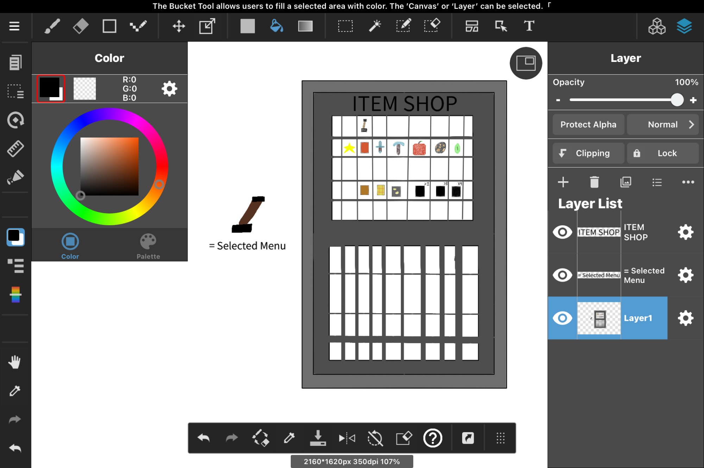This screenshot has height=468, width=704.
Task: Choose the Gradient tool
Action: point(305,26)
